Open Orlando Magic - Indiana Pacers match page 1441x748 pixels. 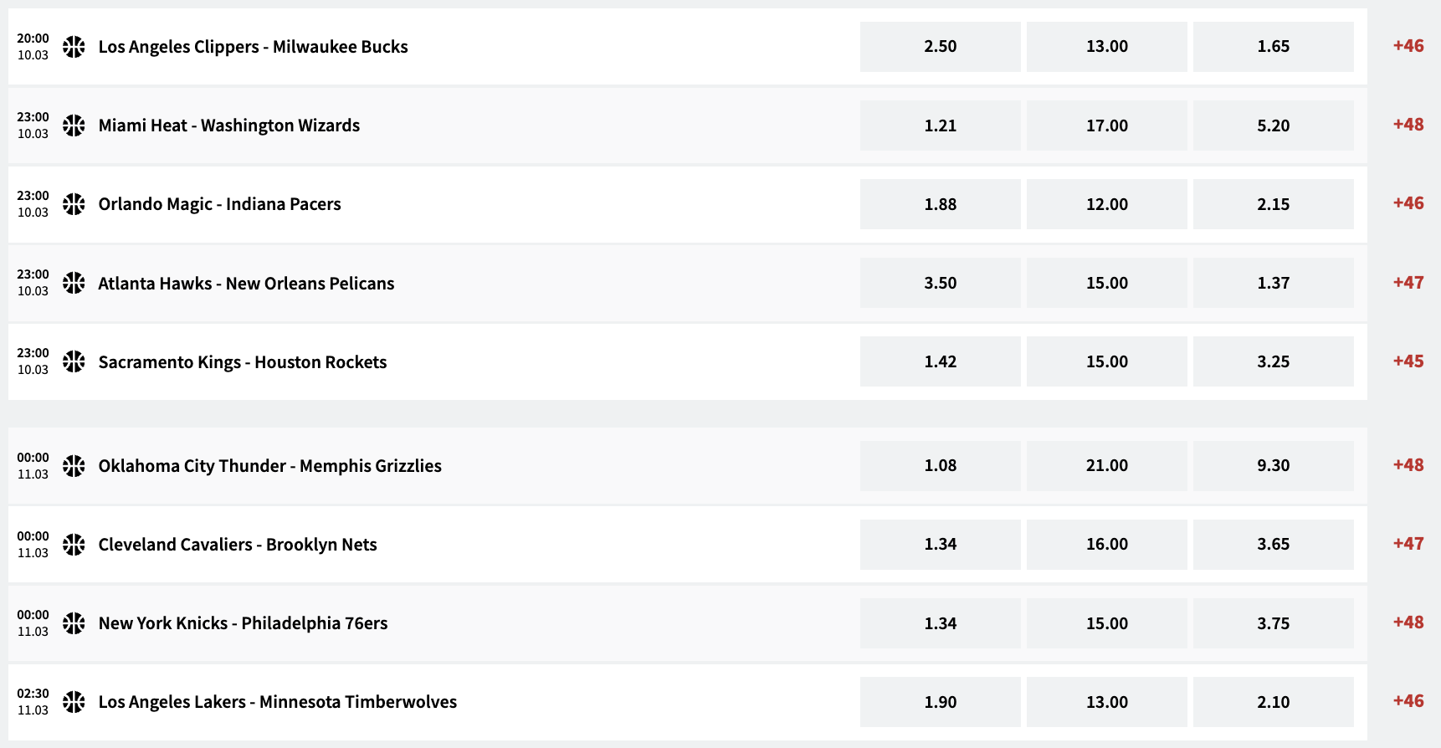pyautogui.click(x=219, y=204)
